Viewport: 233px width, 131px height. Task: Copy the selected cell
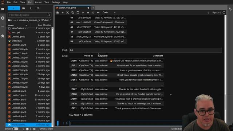73,13
